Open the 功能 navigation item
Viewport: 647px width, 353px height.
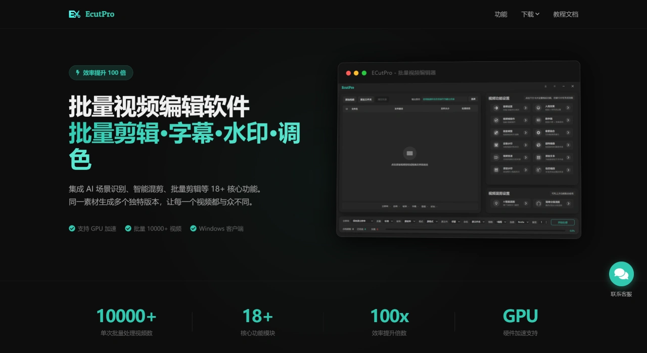(x=501, y=14)
